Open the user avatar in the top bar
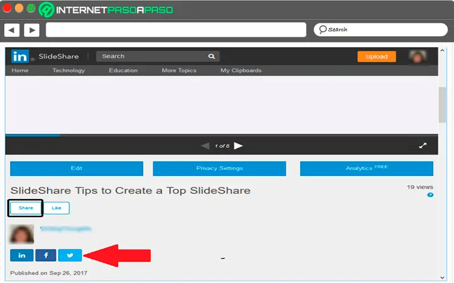Image resolution: width=454 pixels, height=283 pixels. click(x=417, y=57)
